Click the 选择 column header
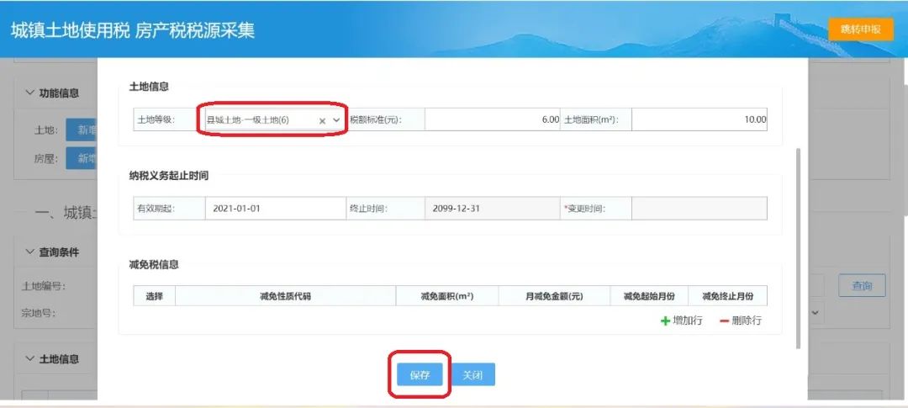 pyautogui.click(x=154, y=296)
